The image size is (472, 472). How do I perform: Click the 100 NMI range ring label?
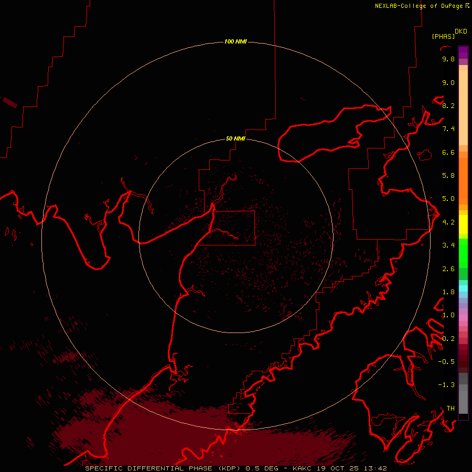click(235, 41)
